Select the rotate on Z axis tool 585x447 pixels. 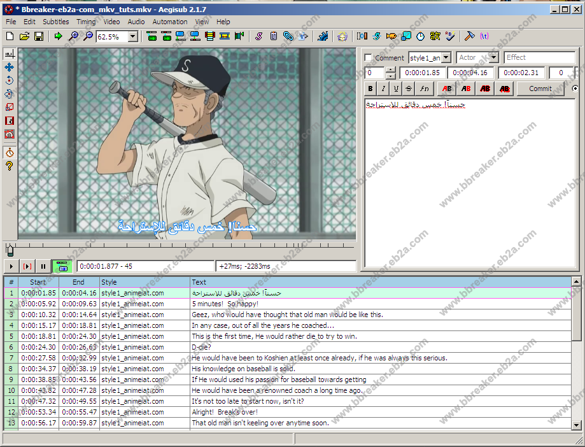(10, 80)
